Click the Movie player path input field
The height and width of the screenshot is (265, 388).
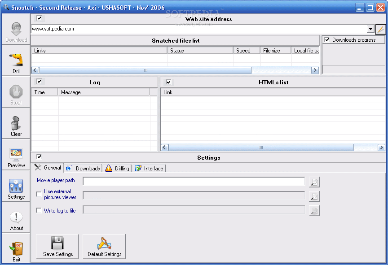(x=194, y=181)
